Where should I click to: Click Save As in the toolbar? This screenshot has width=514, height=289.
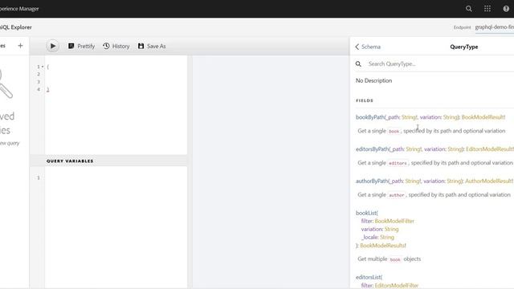(152, 47)
